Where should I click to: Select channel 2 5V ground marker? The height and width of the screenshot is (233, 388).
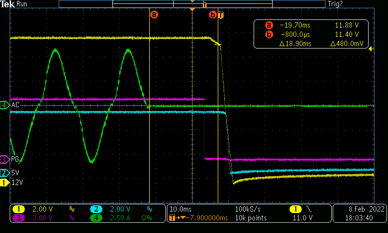click(4, 173)
